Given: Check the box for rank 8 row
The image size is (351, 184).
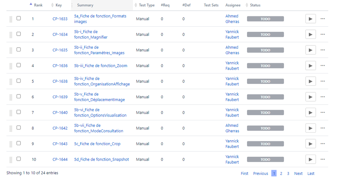Looking at the screenshot, I should (19, 127).
